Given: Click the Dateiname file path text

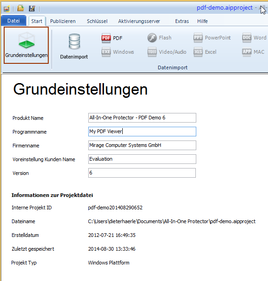Looking at the screenshot, I should 171,221.
